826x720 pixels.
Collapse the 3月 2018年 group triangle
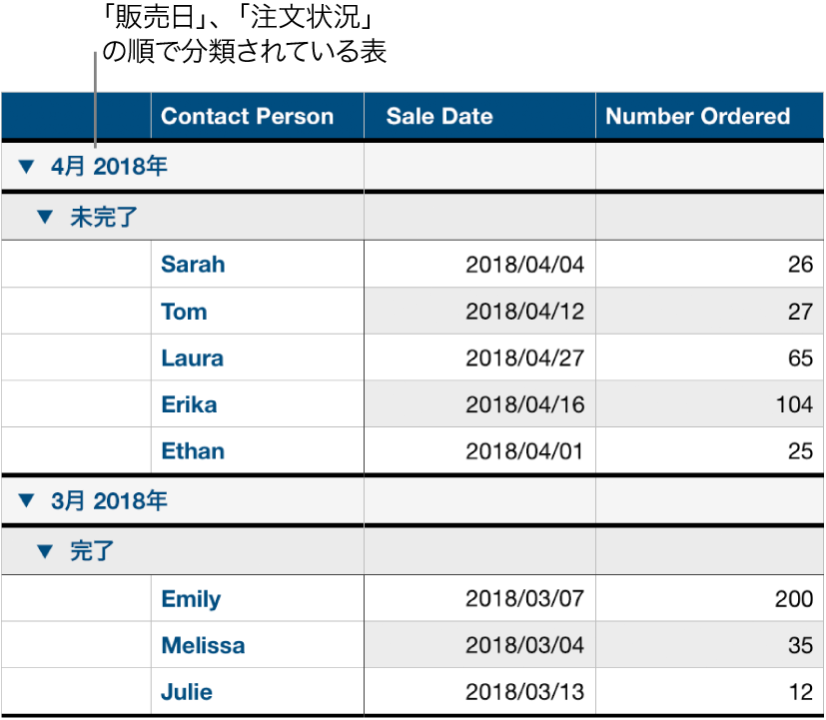tap(27, 500)
